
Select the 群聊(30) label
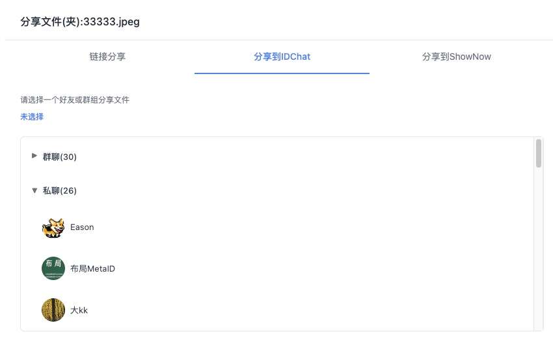click(x=60, y=157)
